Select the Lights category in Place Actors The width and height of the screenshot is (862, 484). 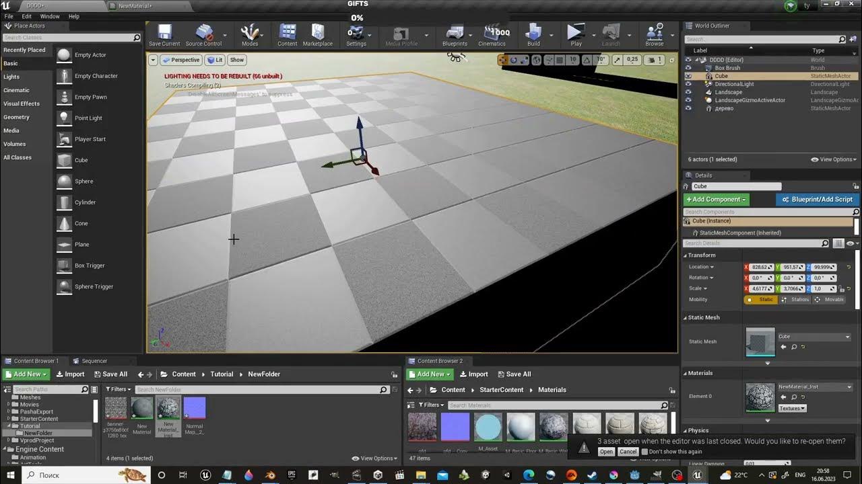pyautogui.click(x=11, y=77)
